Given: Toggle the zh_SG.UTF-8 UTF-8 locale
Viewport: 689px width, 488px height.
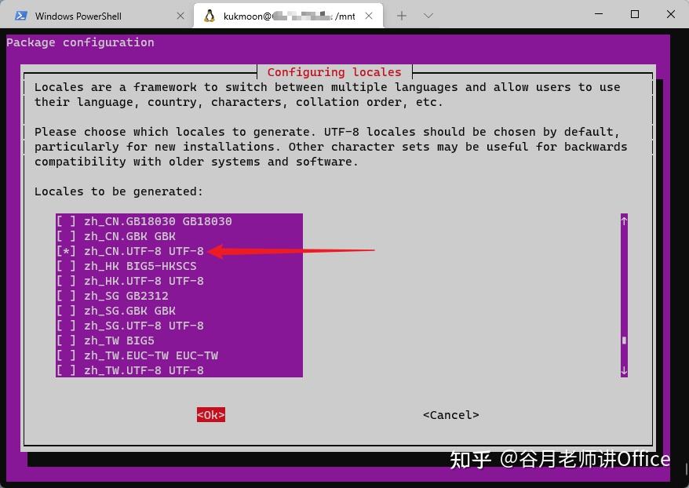Looking at the screenshot, I should click(66, 326).
